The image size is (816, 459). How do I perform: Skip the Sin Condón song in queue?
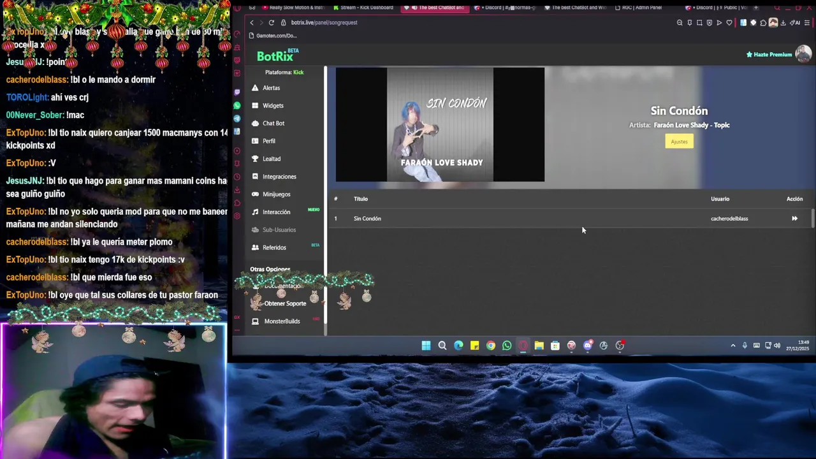click(794, 219)
